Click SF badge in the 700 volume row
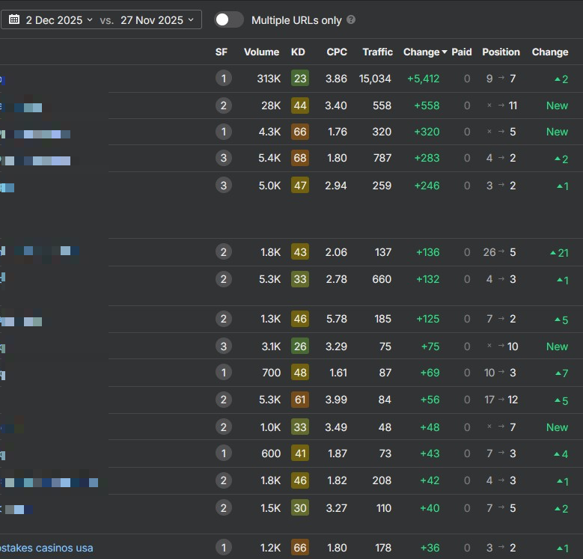The image size is (583, 559). pos(224,373)
